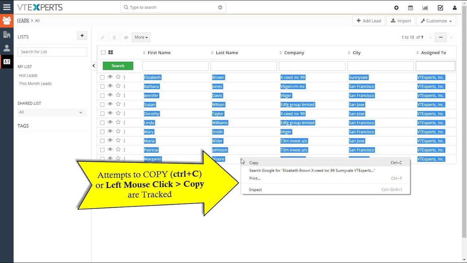Click the Search for List field
This screenshot has height=263, width=467.
52,52
